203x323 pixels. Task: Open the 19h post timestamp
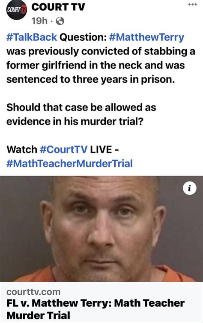39,21
